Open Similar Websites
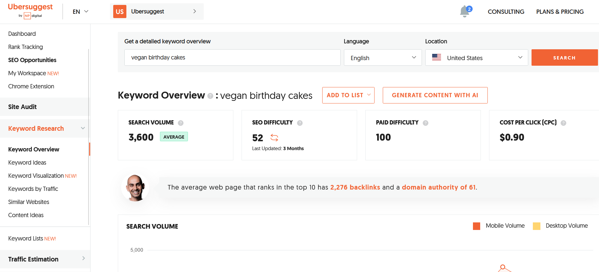The height and width of the screenshot is (272, 599). pos(29,202)
